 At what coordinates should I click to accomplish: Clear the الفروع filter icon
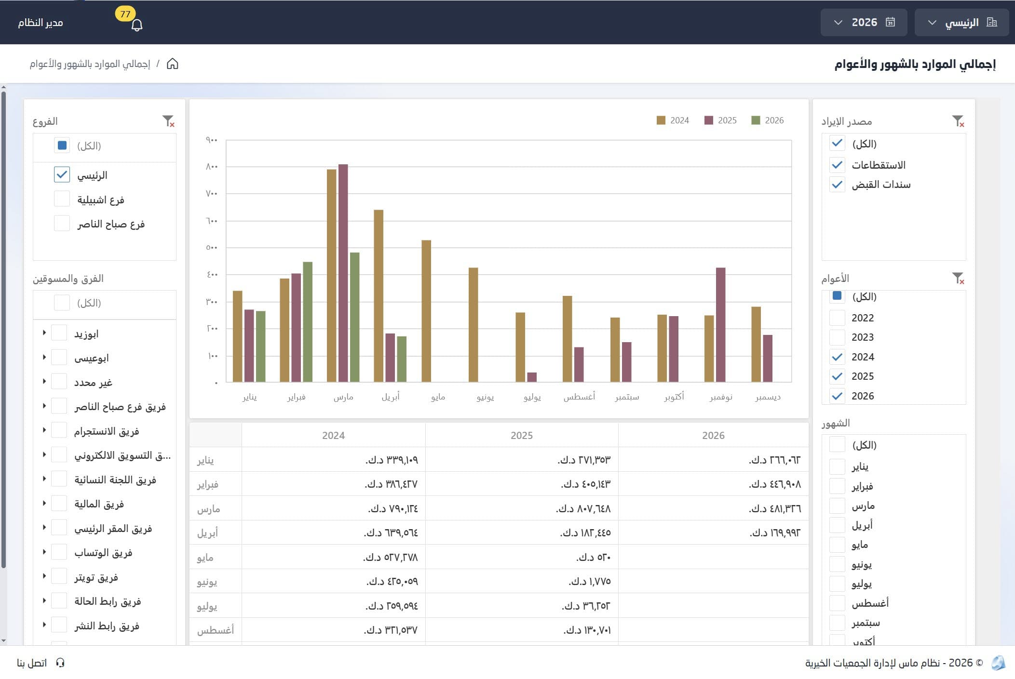coord(168,121)
